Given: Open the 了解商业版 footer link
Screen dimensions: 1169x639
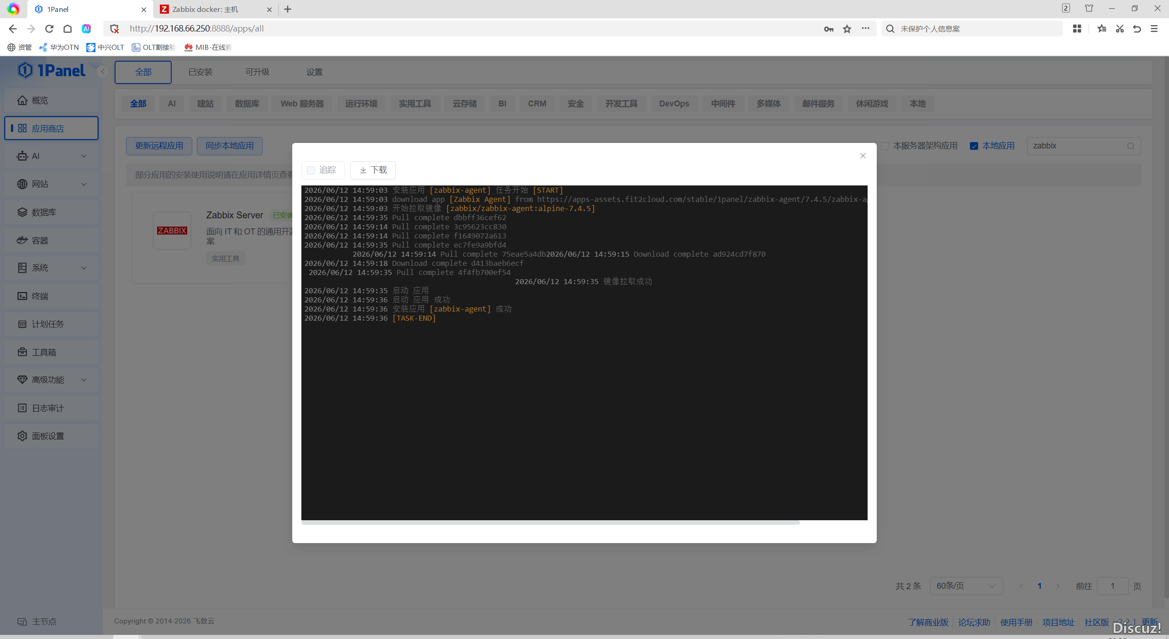Looking at the screenshot, I should coord(928,622).
